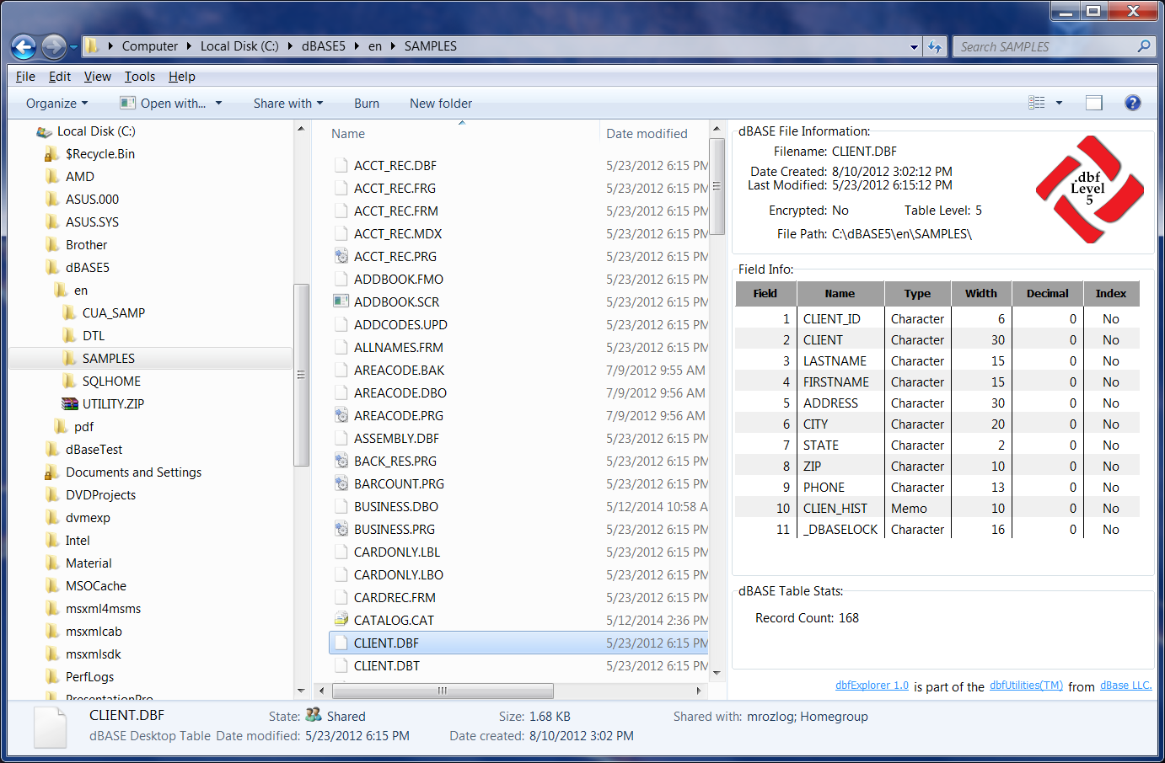Click the Back navigation arrow
The height and width of the screenshot is (763, 1165).
click(x=24, y=47)
